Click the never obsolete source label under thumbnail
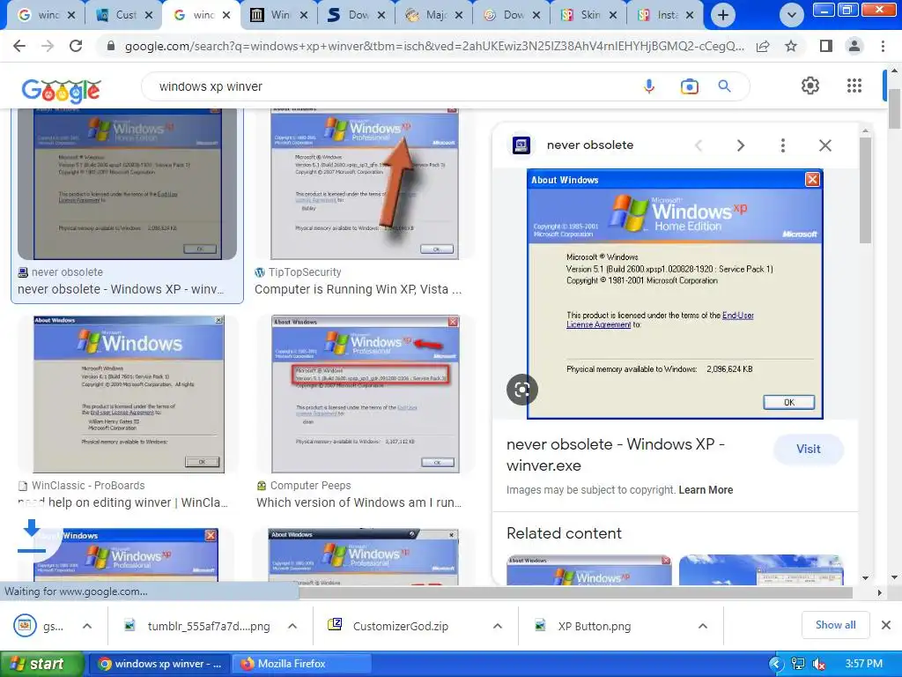The width and height of the screenshot is (902, 677). coord(67,272)
